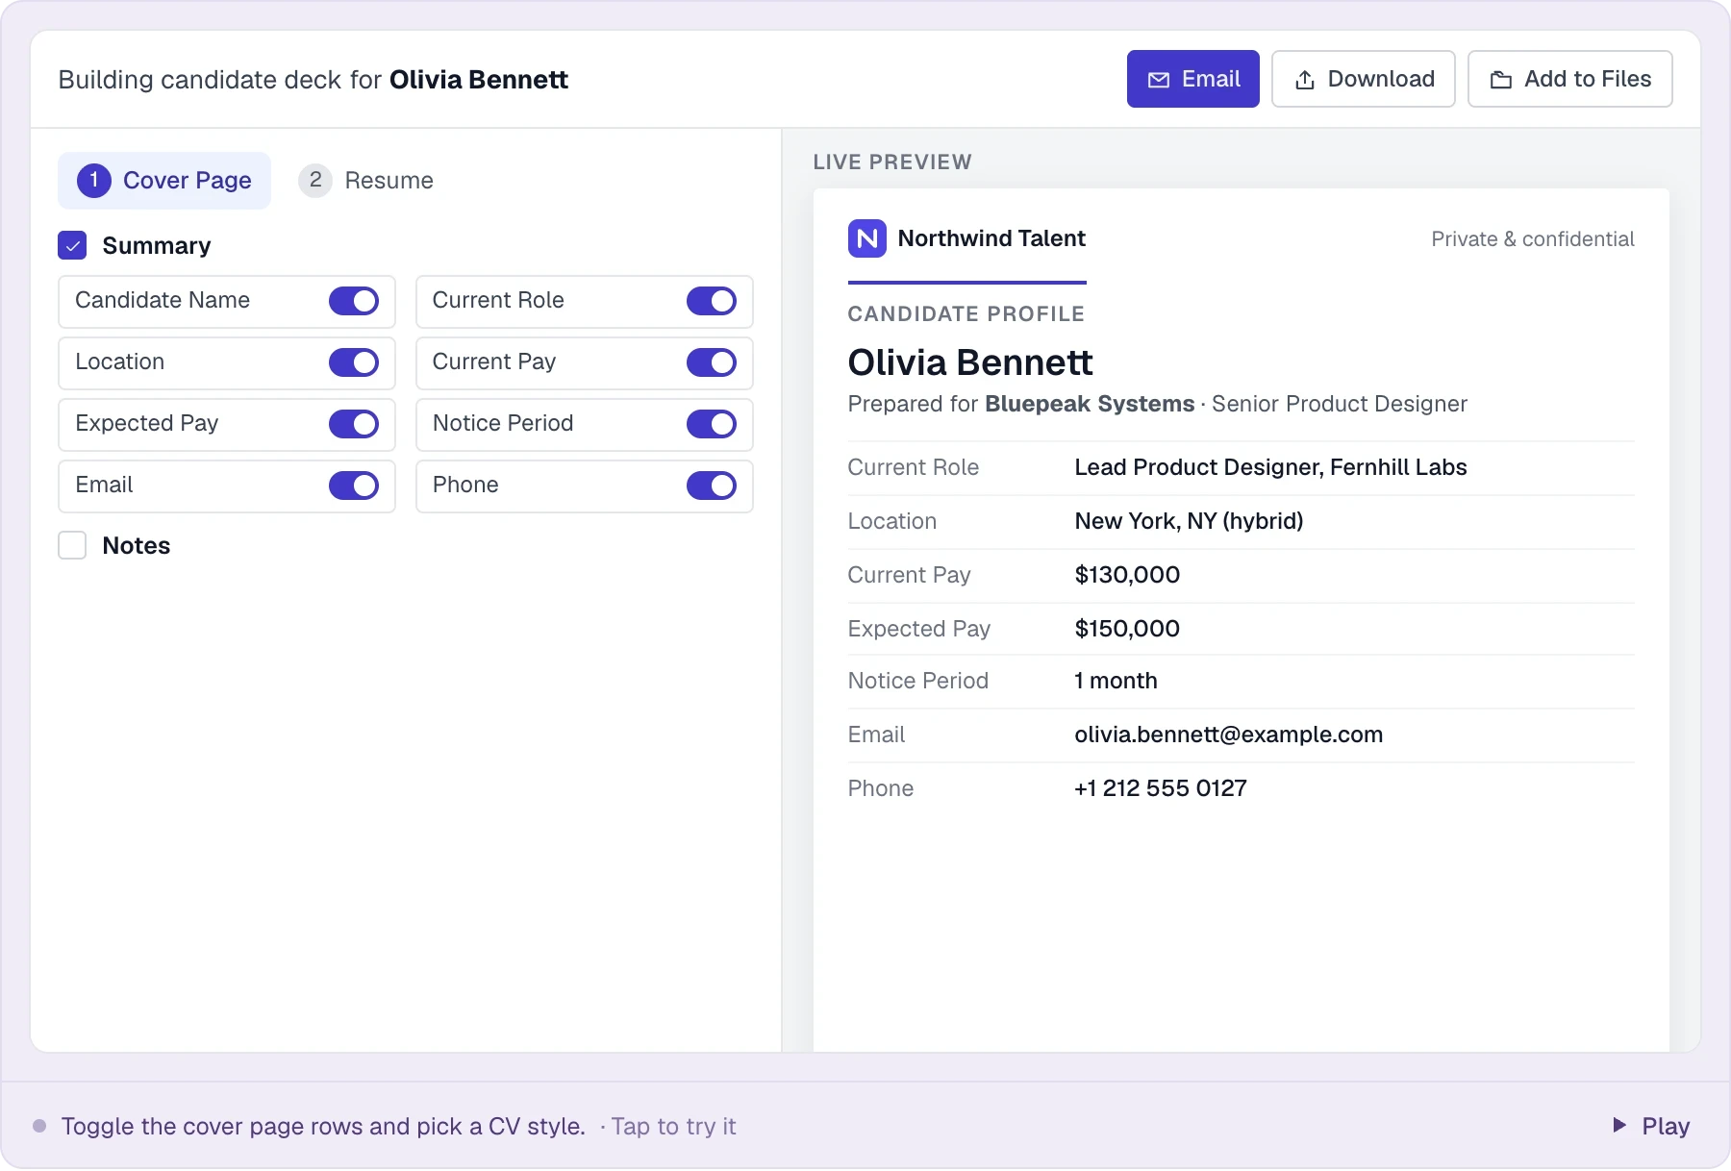The width and height of the screenshot is (1731, 1171).
Task: Disable the Location toggle
Action: (x=354, y=362)
